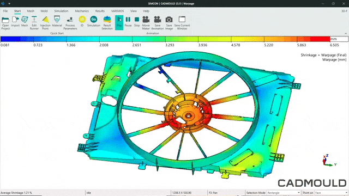Click the mm unit field on color scale
The height and width of the screenshot is (196, 349).
pos(339,39)
